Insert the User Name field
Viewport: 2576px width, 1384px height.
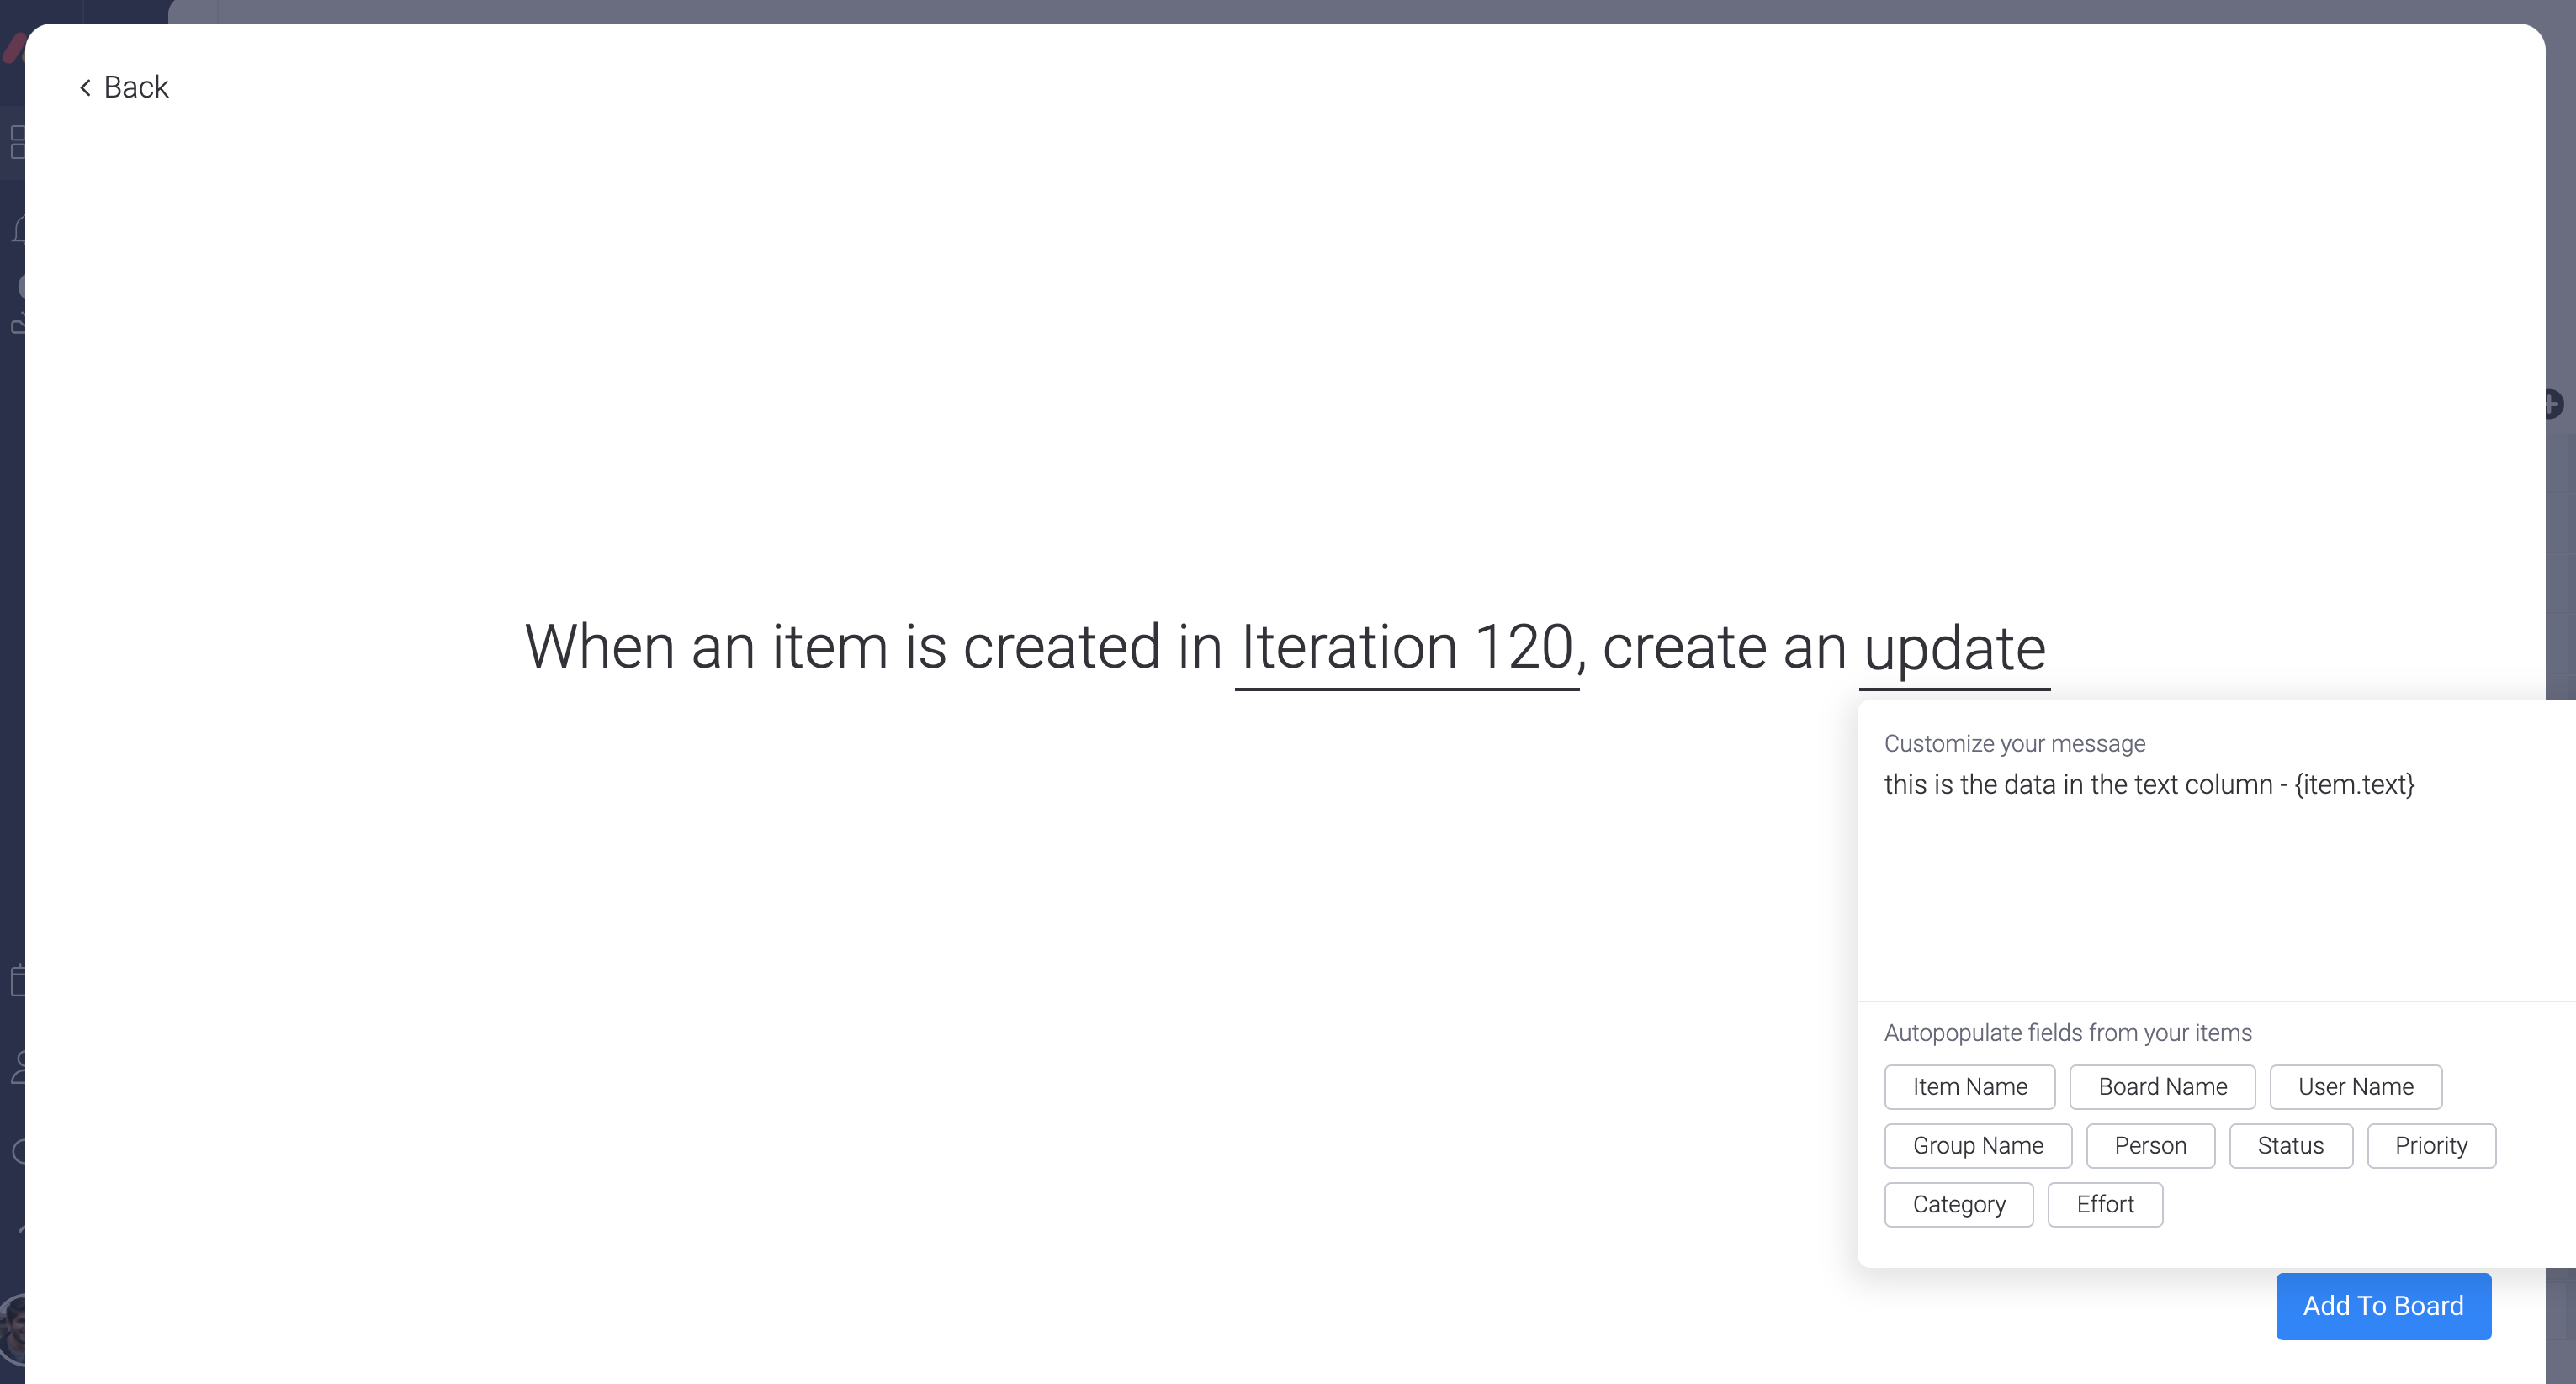coord(2355,1087)
